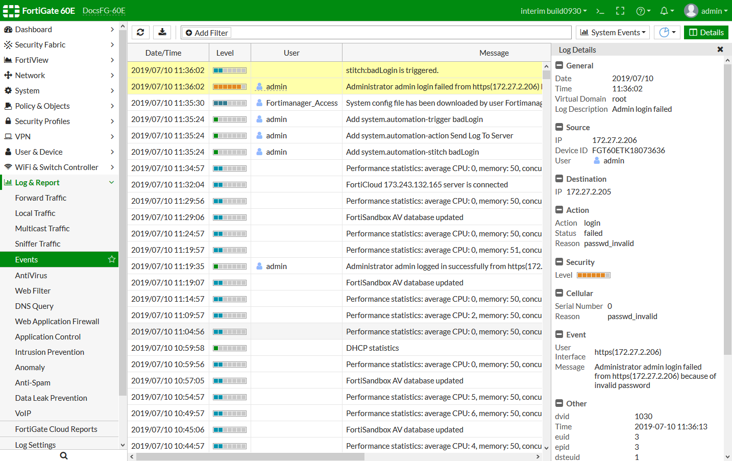Viewport: 732px width, 461px height.
Task: Select Intrusion Prevention in sidebar
Action: tap(50, 352)
